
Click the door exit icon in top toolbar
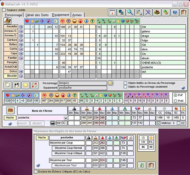pos(184,12)
